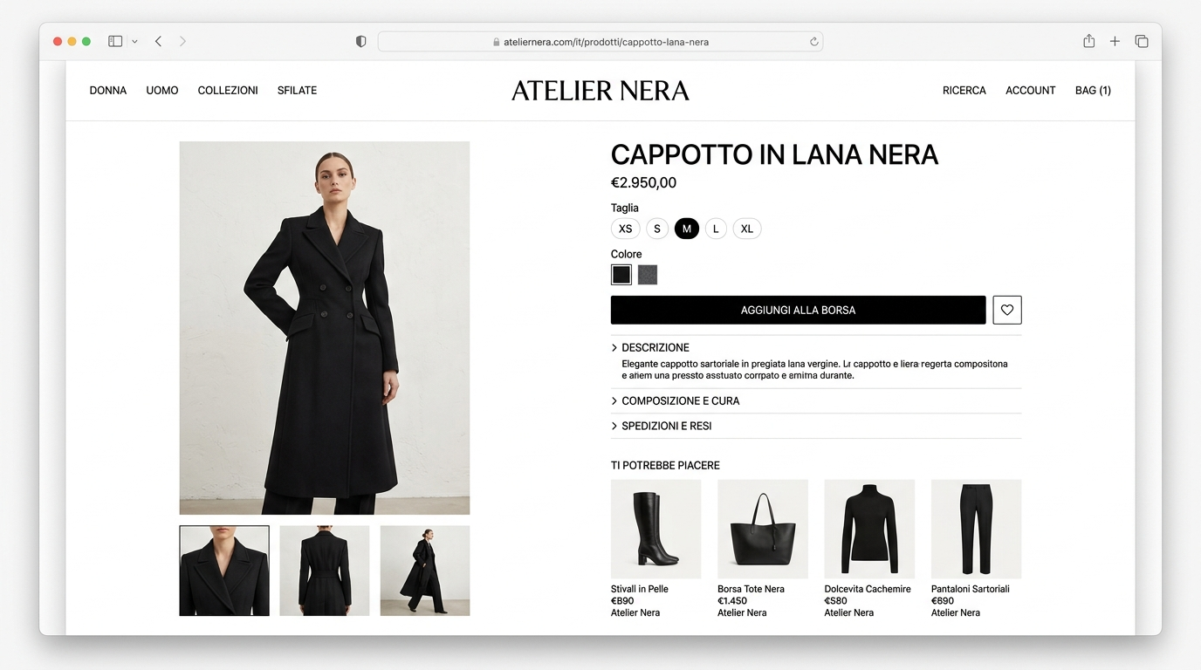The height and width of the screenshot is (670, 1201).
Task: Open the Pantaloni Sartoriali link
Action: click(971, 589)
